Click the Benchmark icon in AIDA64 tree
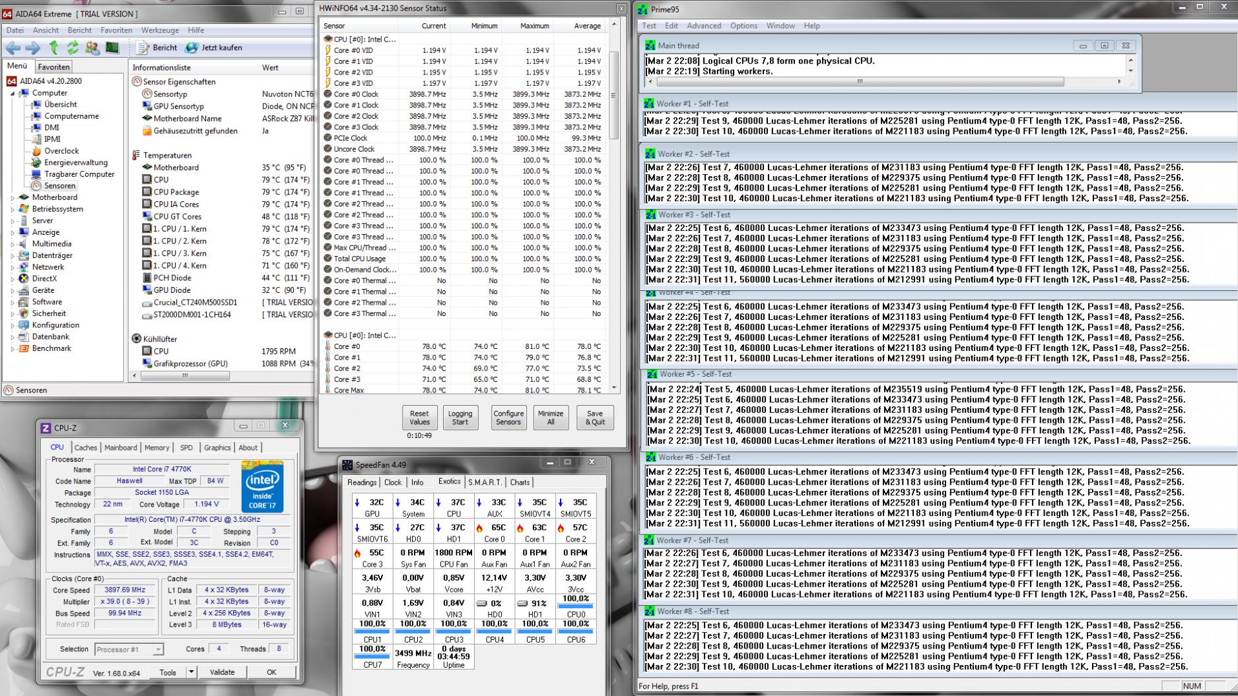 (24, 348)
